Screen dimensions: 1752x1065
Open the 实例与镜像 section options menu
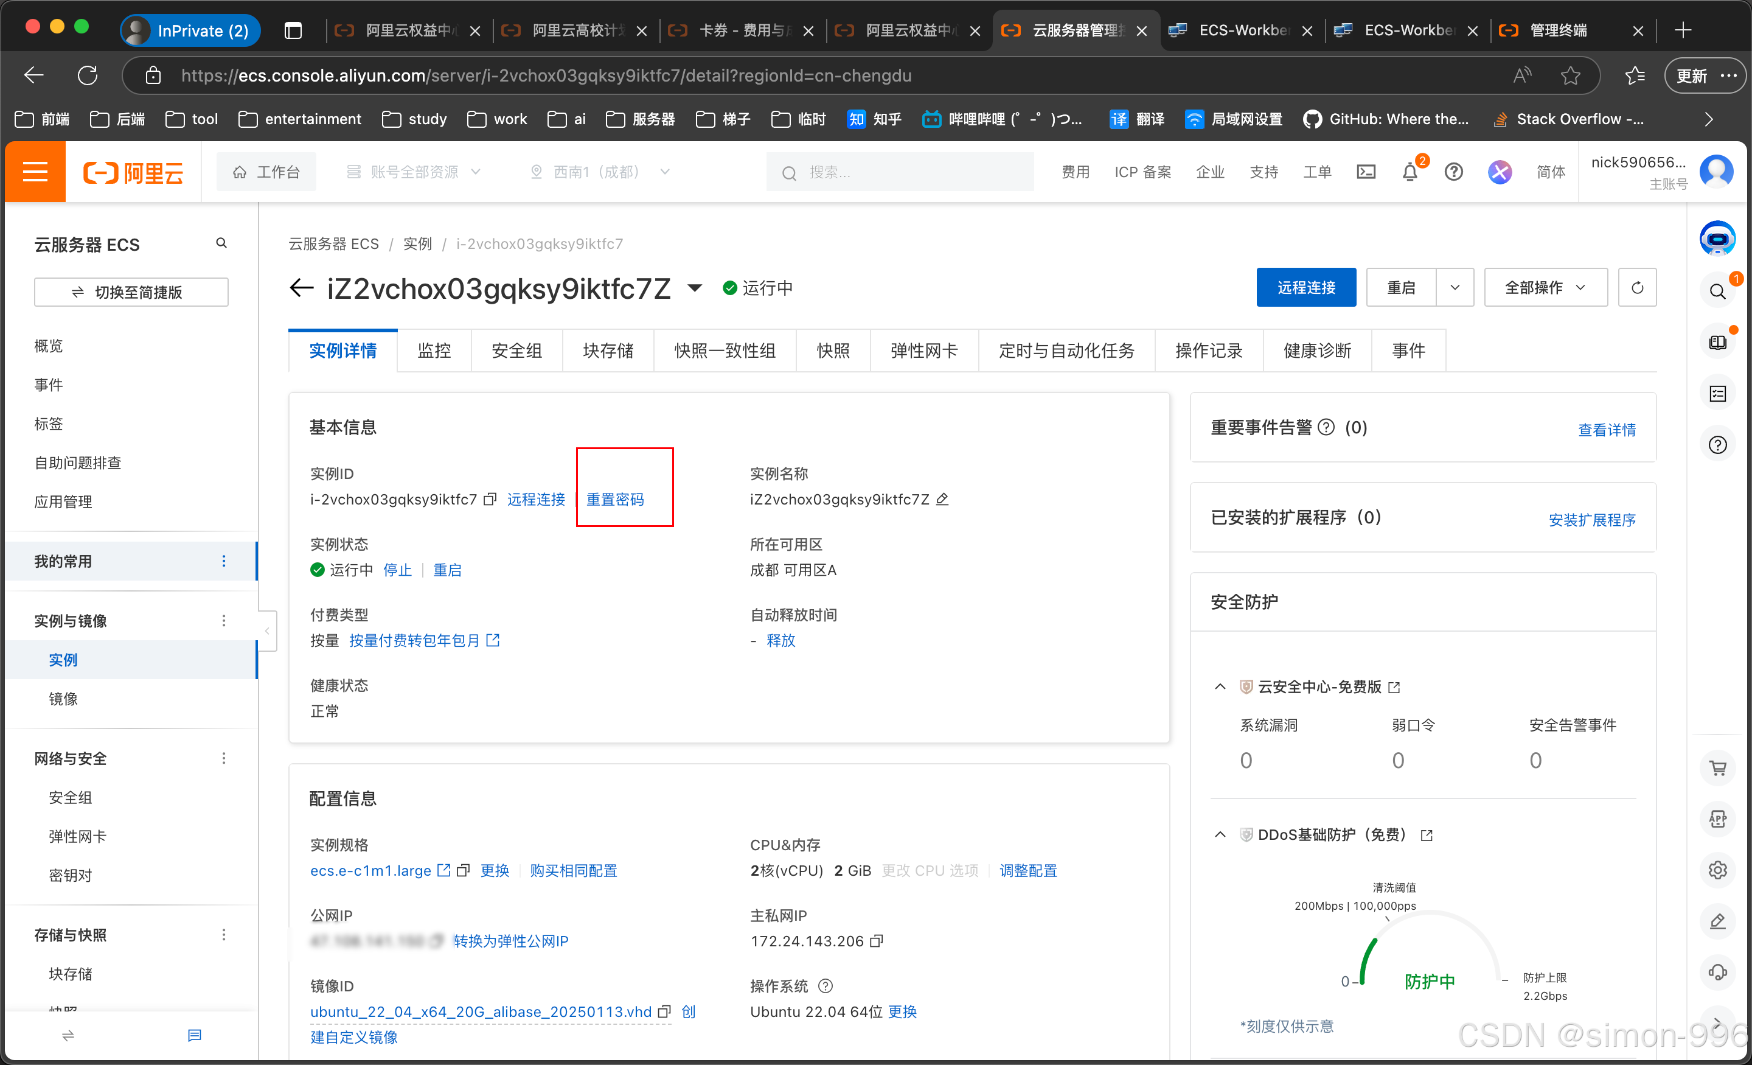224,621
